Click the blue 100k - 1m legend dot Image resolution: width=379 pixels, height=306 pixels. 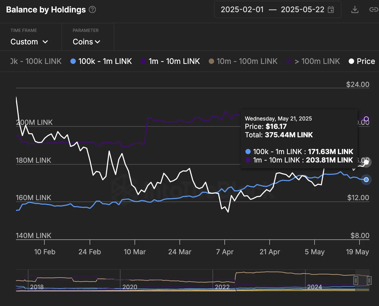[x=73, y=61]
